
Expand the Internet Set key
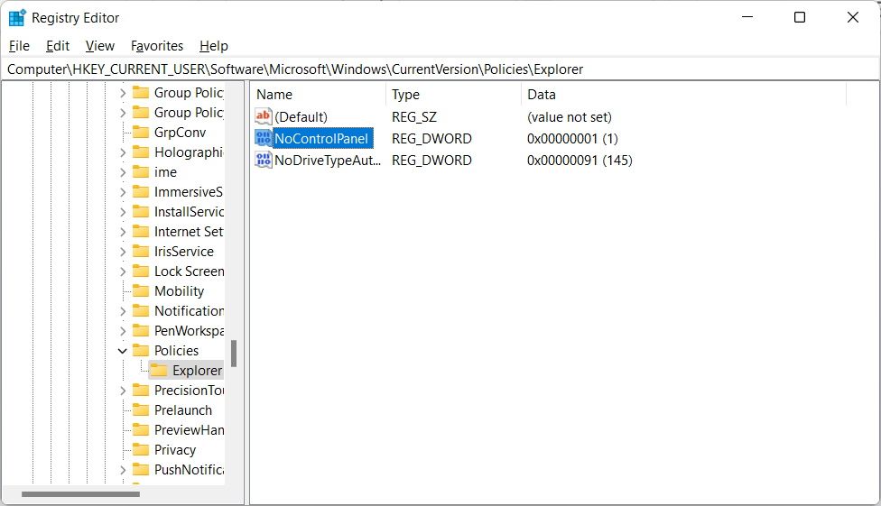[123, 232]
